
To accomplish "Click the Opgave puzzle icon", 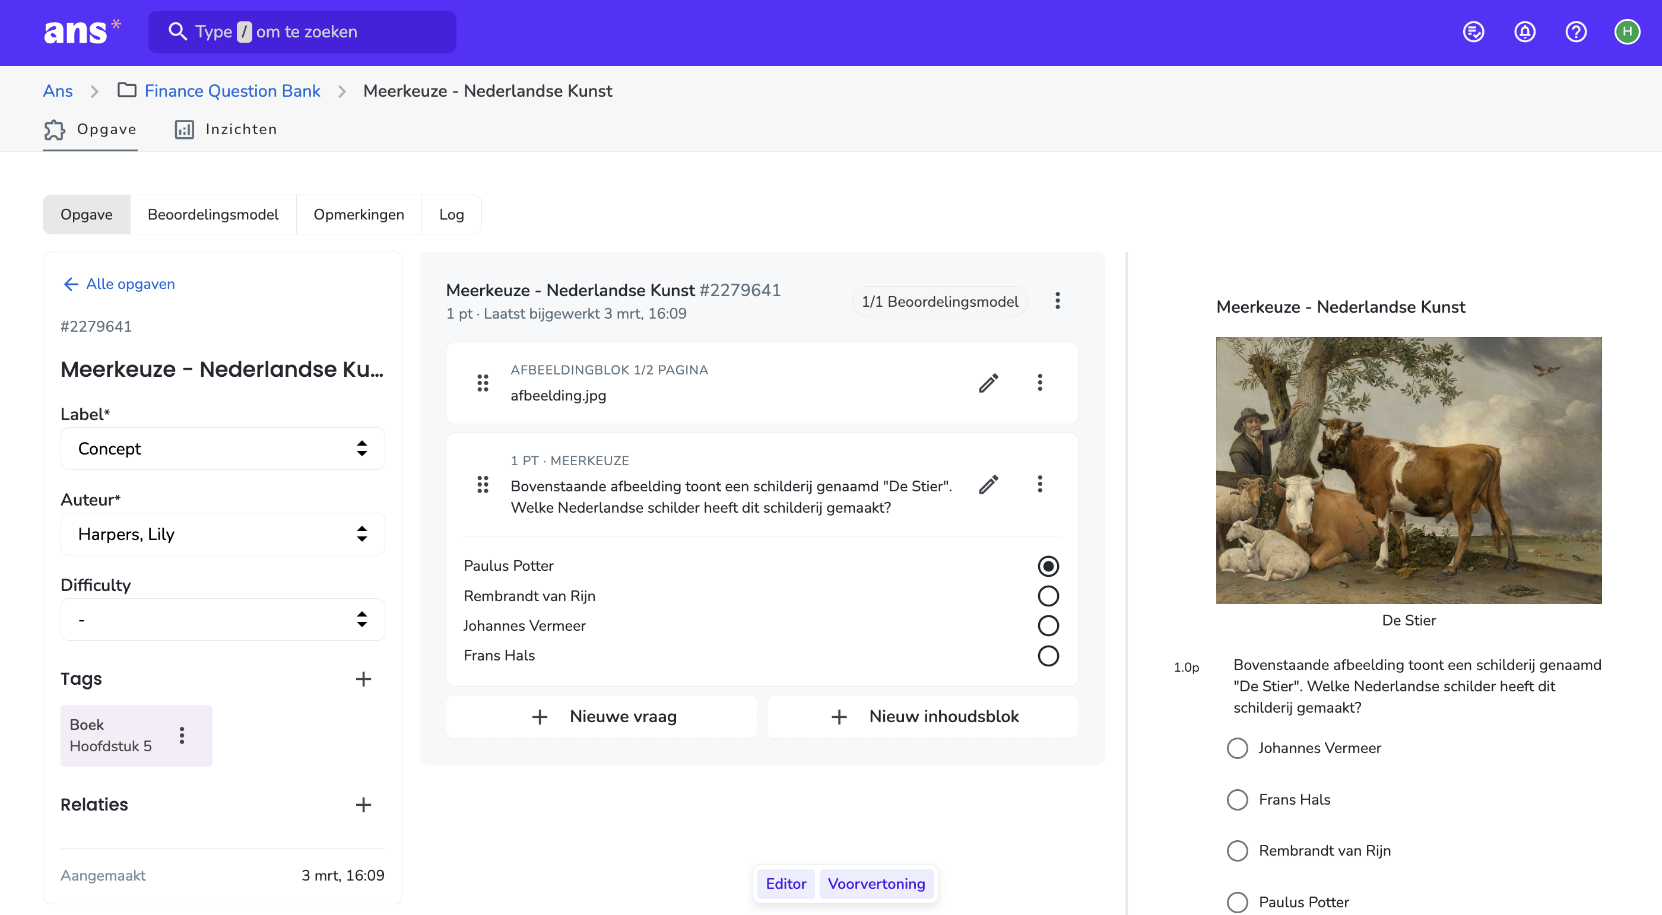I will coord(55,129).
